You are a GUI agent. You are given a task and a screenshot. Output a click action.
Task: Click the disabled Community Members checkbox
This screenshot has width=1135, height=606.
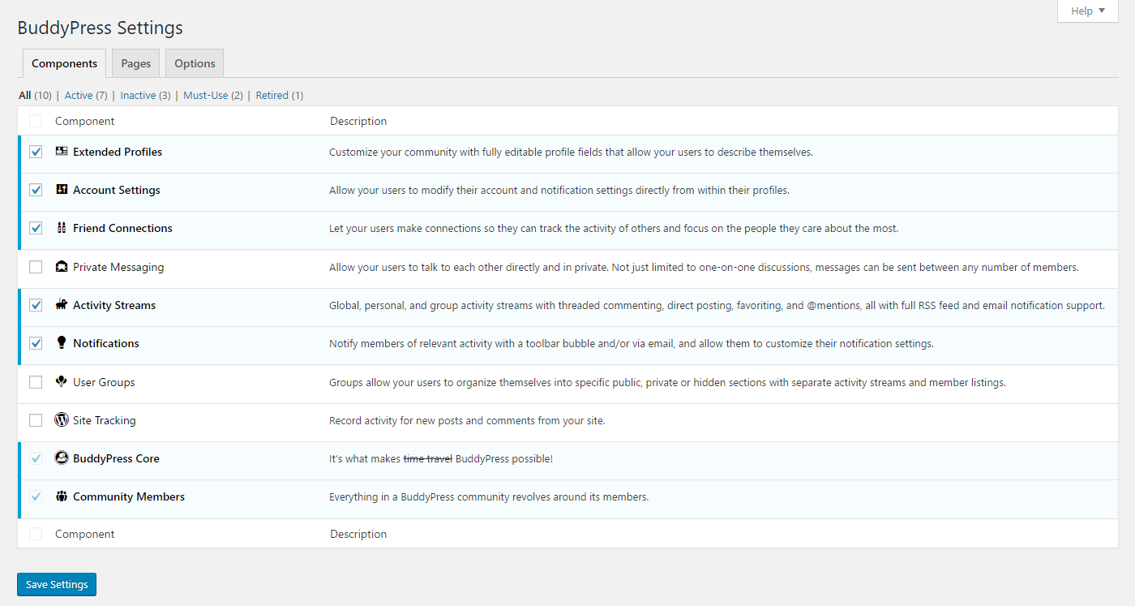[36, 496]
